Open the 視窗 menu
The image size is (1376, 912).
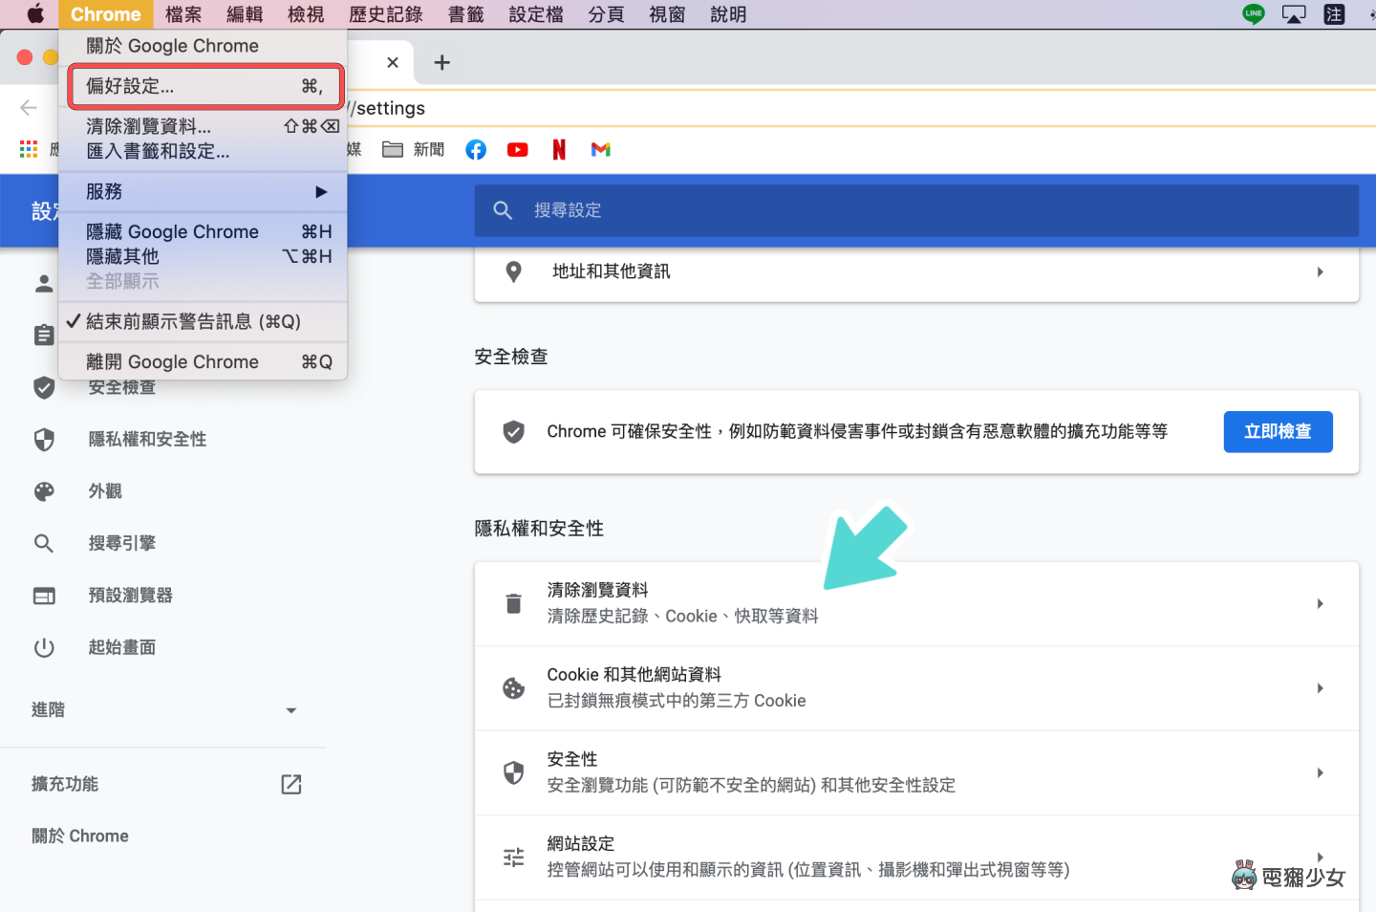[x=667, y=14]
